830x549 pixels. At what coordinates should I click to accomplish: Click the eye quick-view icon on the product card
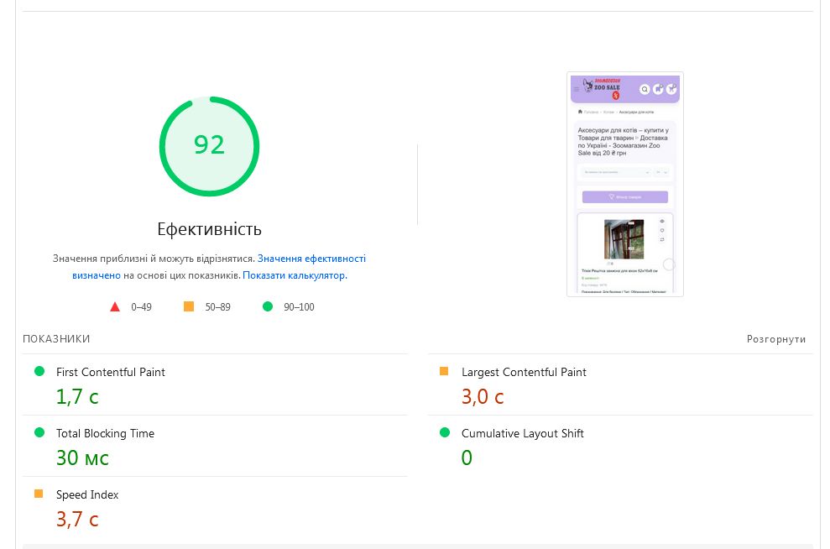[662, 222]
